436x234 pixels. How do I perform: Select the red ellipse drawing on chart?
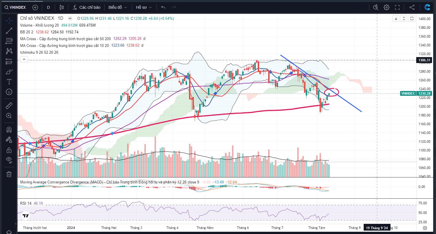(331, 92)
